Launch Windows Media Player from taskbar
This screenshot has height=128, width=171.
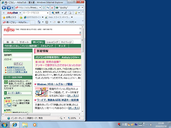(x=35, y=125)
